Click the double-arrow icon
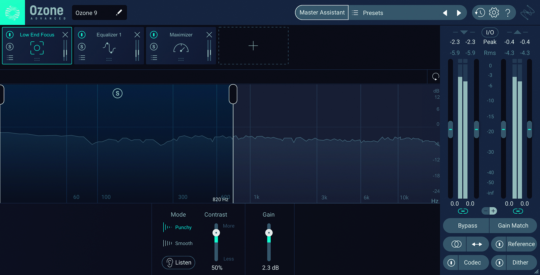Viewport: 540px width, 275px height. pyautogui.click(x=477, y=244)
